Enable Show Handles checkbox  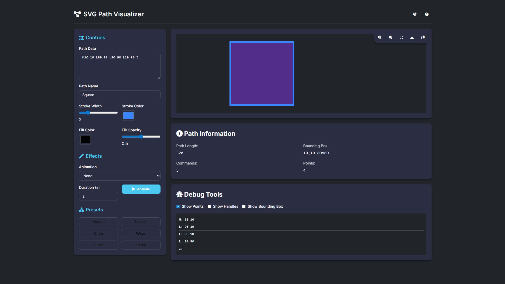pos(209,206)
